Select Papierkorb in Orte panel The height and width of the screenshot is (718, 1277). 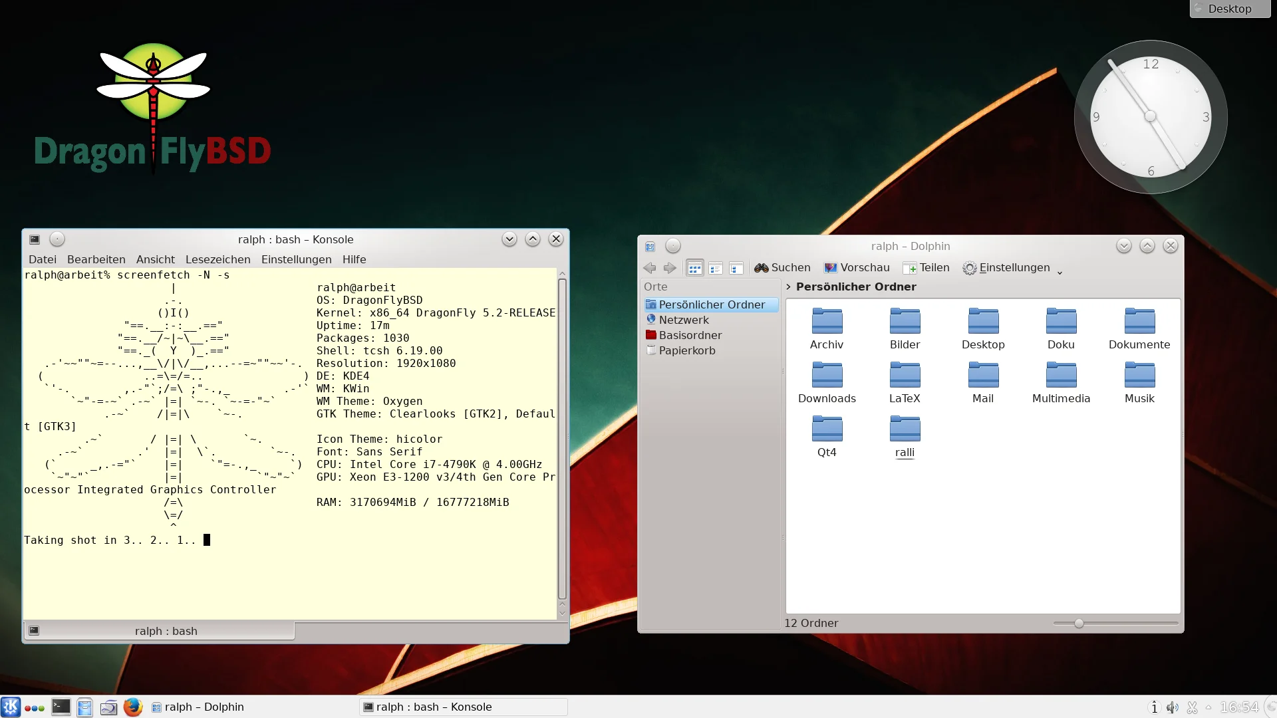(711, 350)
